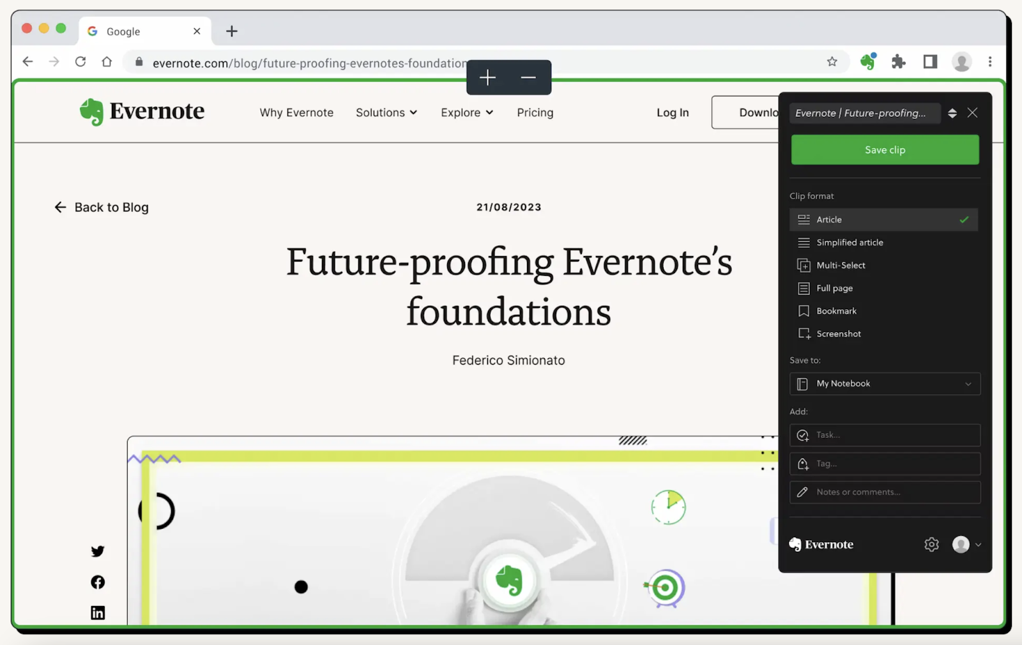Close the Web Clipper panel

pyautogui.click(x=972, y=113)
